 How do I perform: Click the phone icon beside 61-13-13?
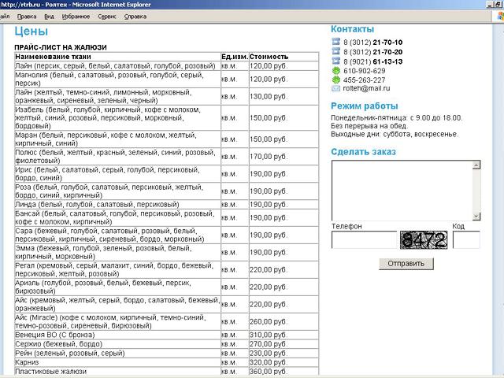coord(335,61)
